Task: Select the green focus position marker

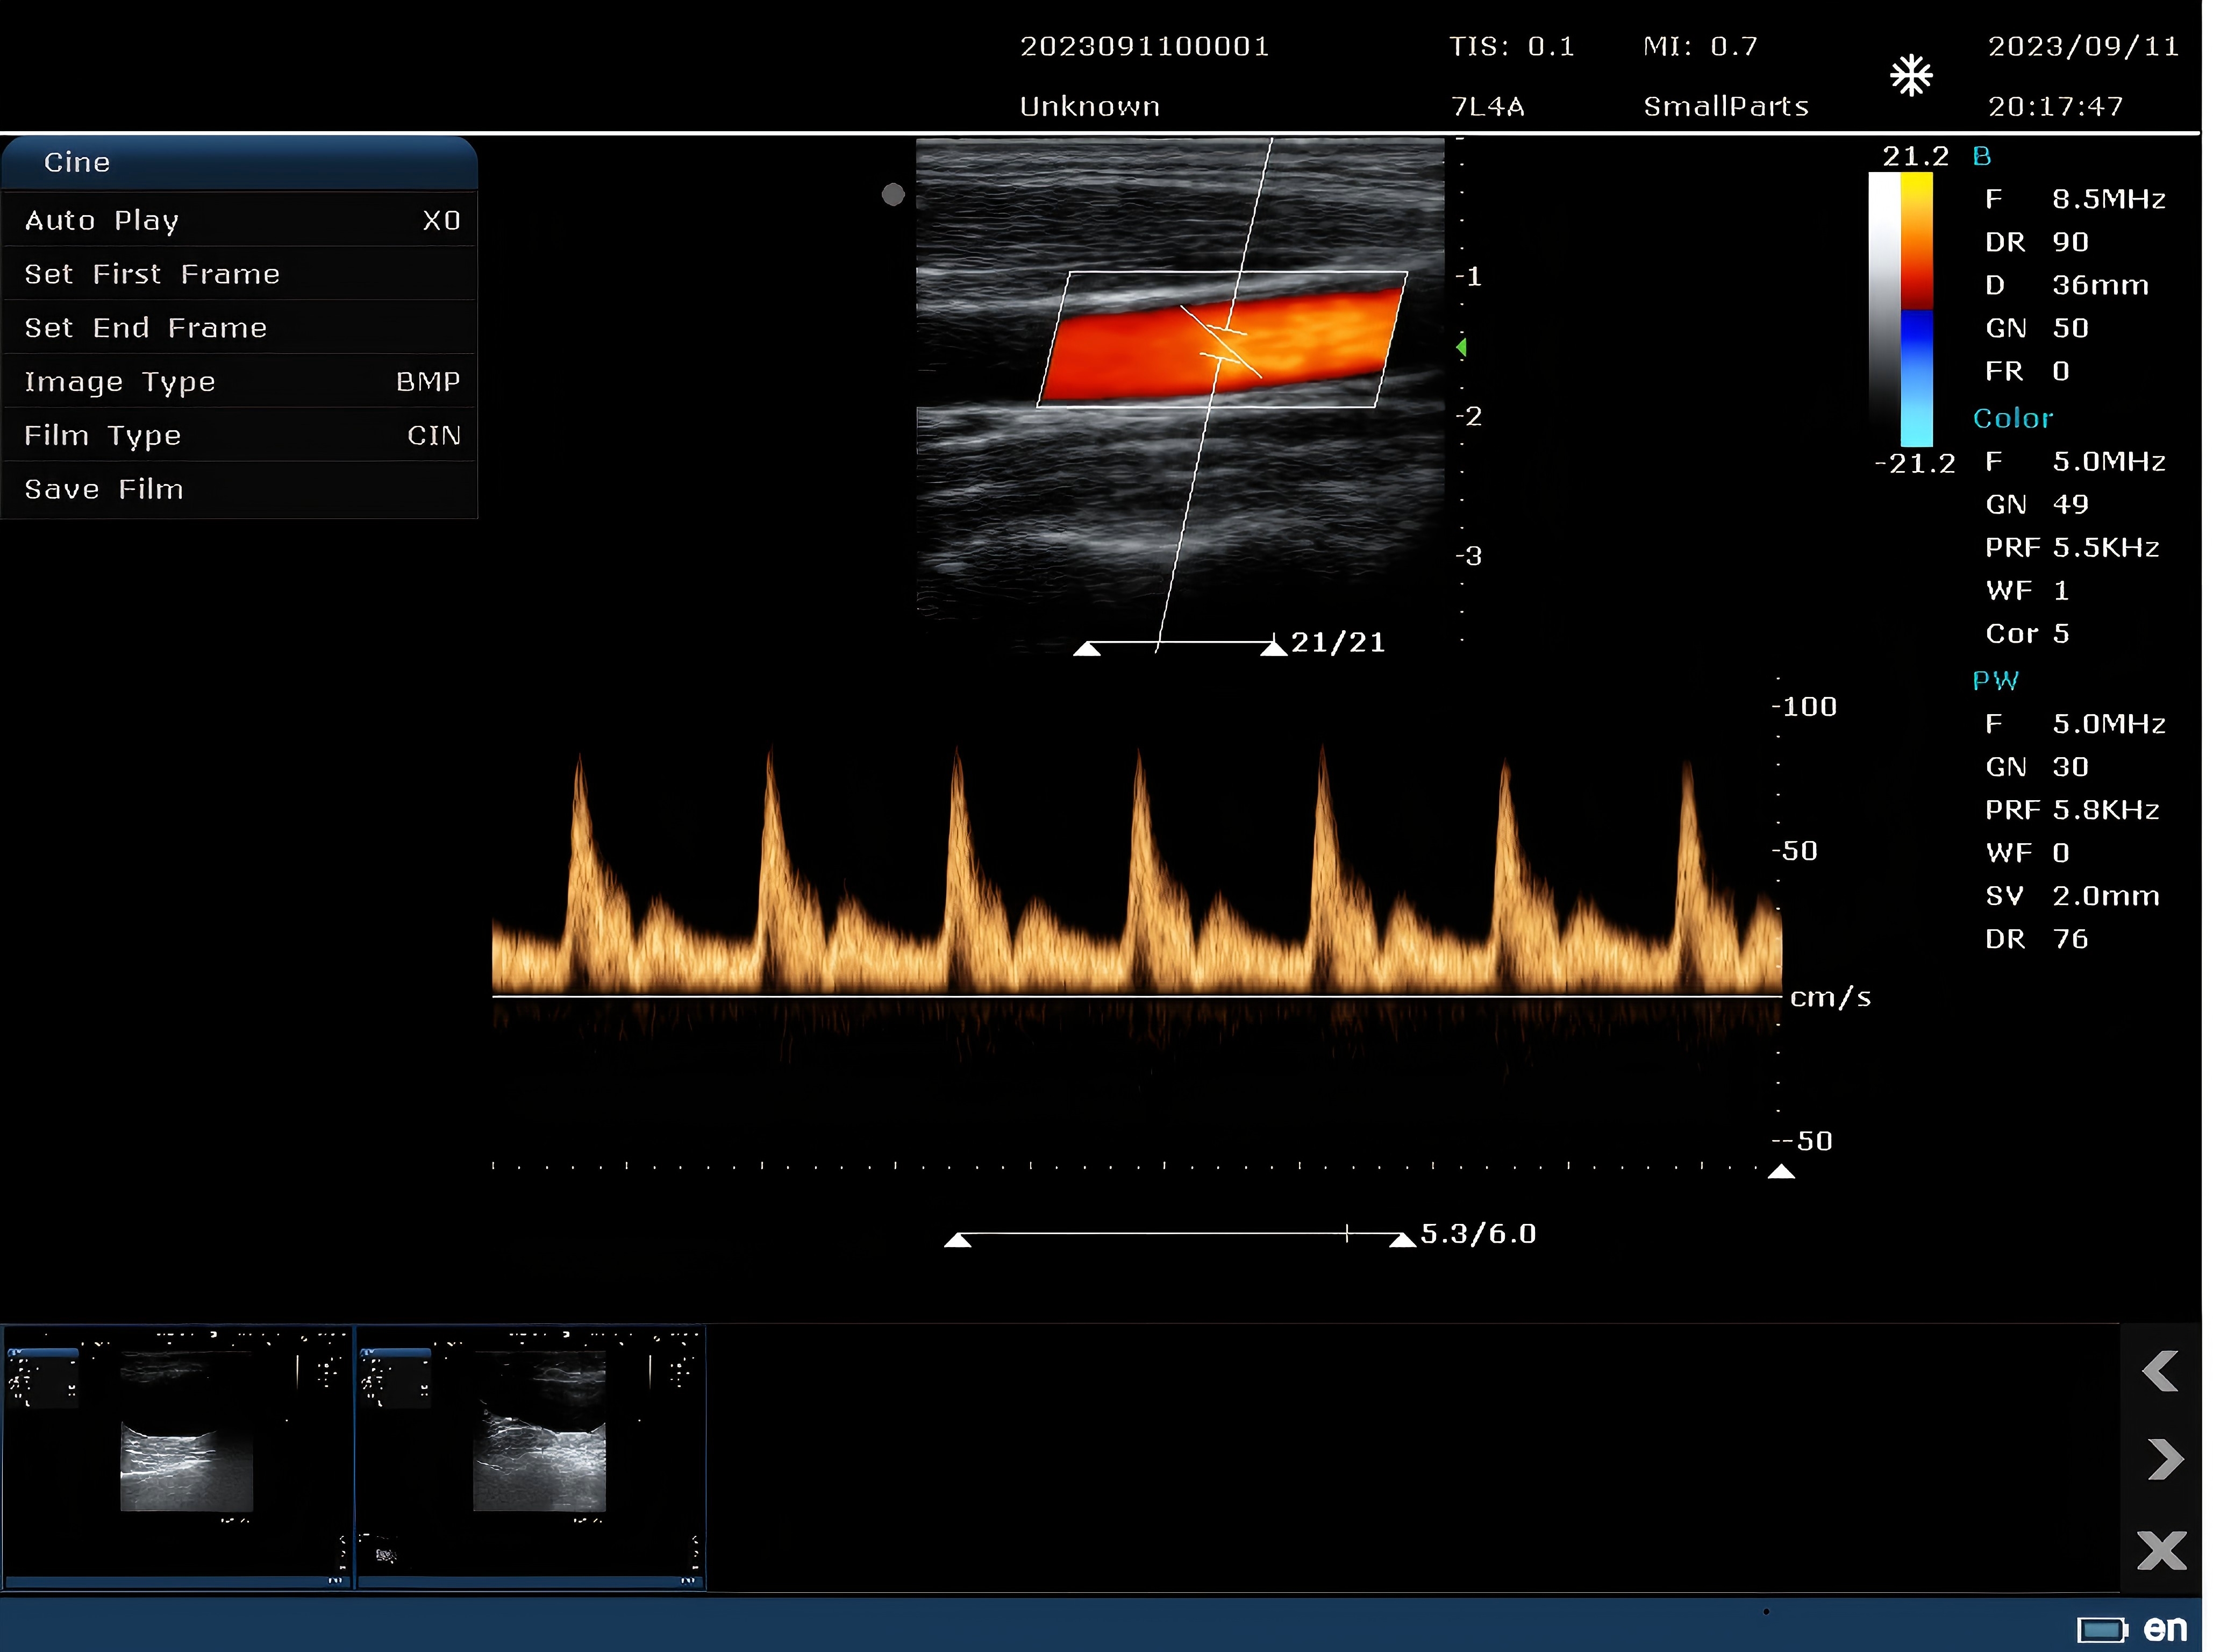Action: click(1461, 347)
